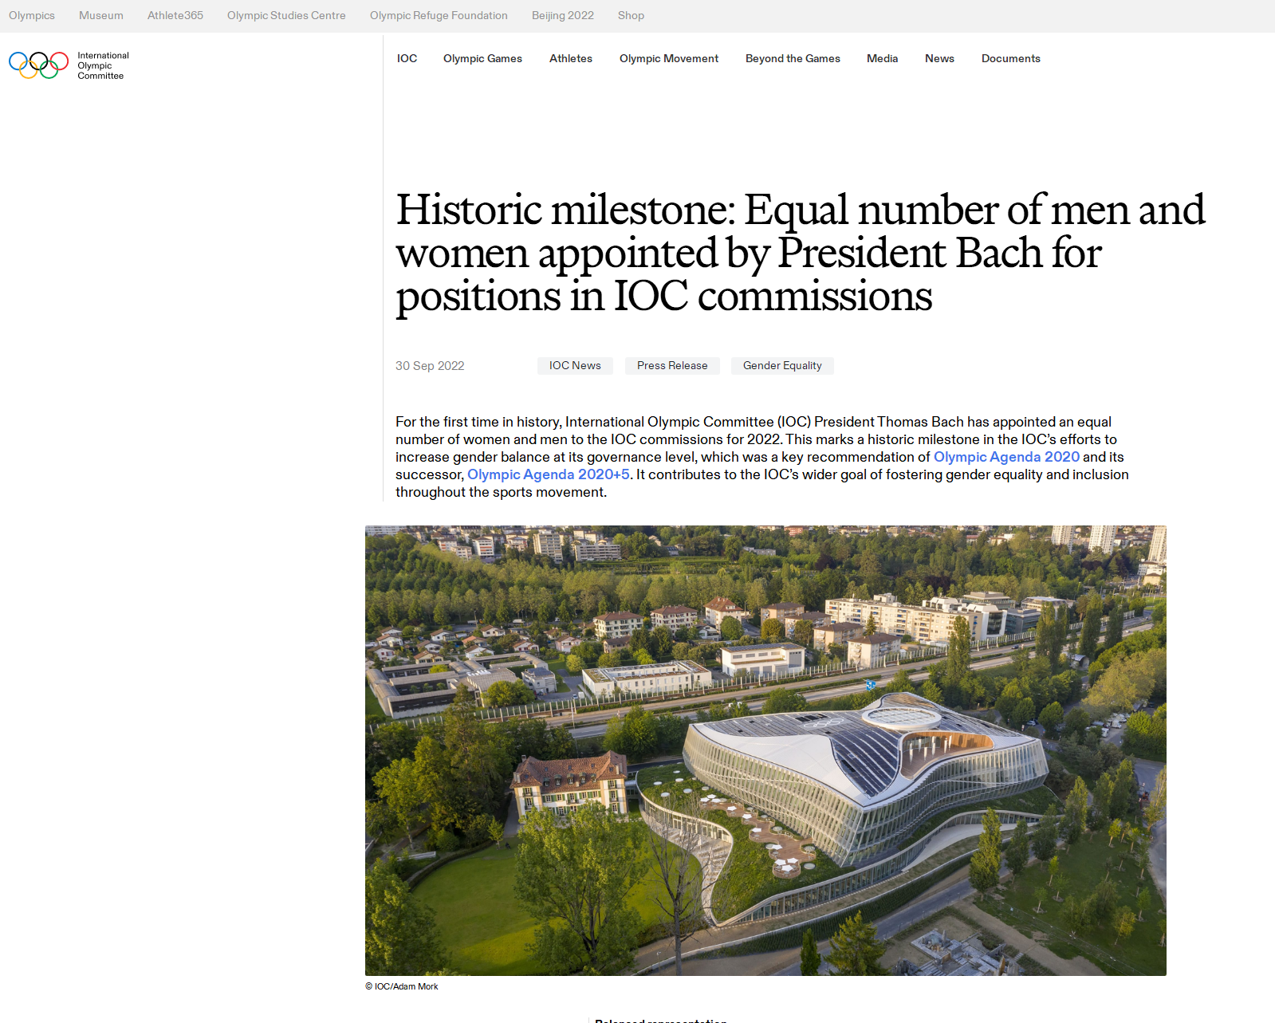Go to Athlete365 in top bar
The width and height of the screenshot is (1275, 1023).
point(175,15)
